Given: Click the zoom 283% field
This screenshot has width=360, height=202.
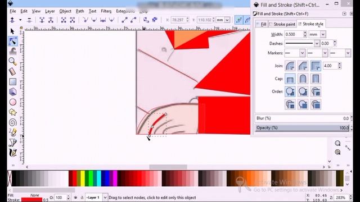Looking at the screenshot, I should coord(341,198).
